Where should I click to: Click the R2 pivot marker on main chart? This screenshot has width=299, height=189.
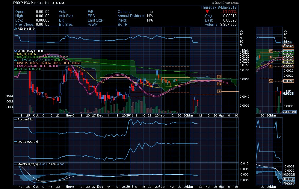click(x=219, y=77)
